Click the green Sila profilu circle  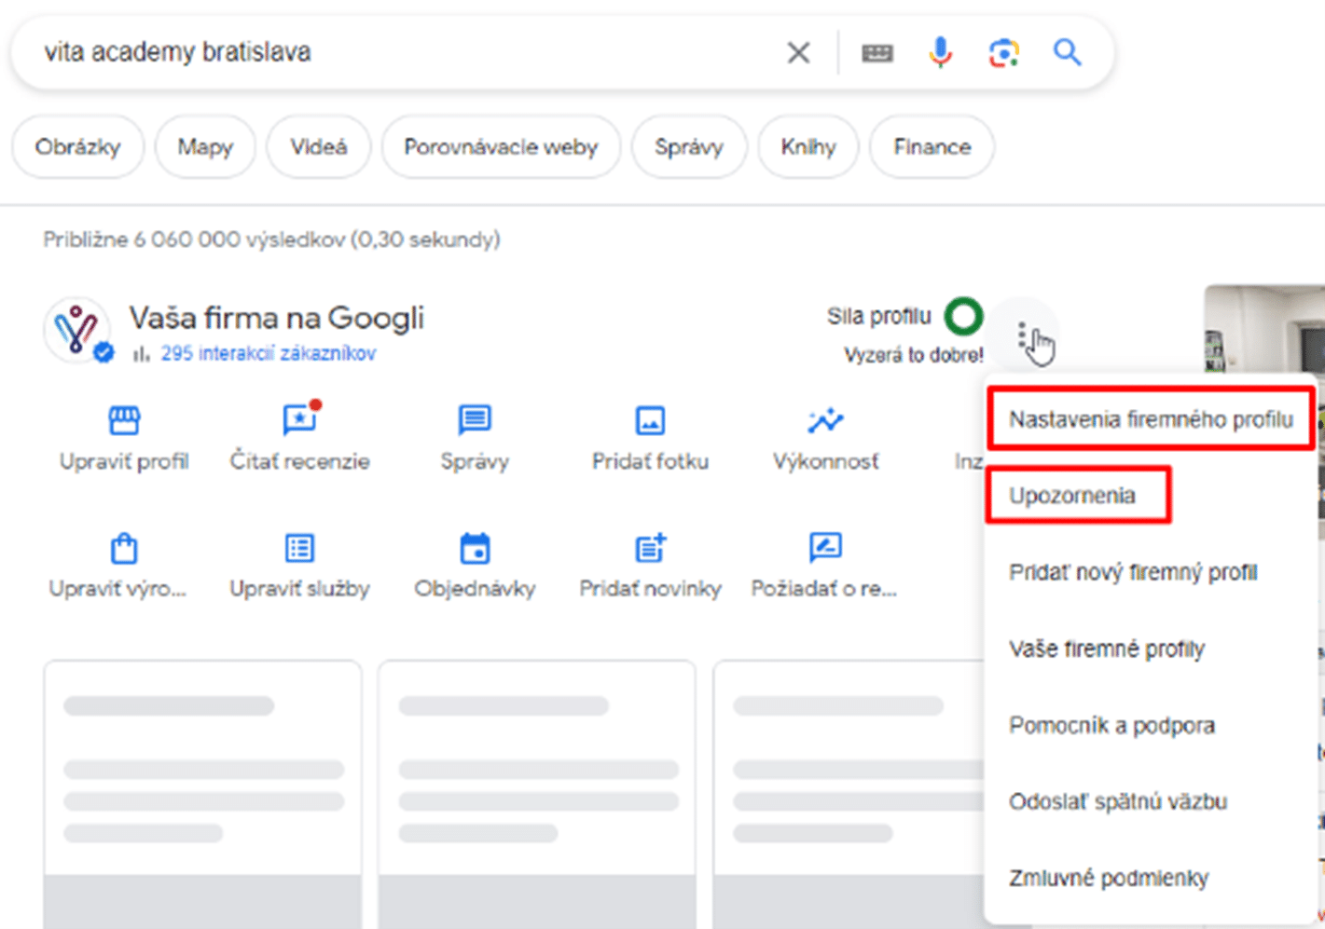click(963, 317)
